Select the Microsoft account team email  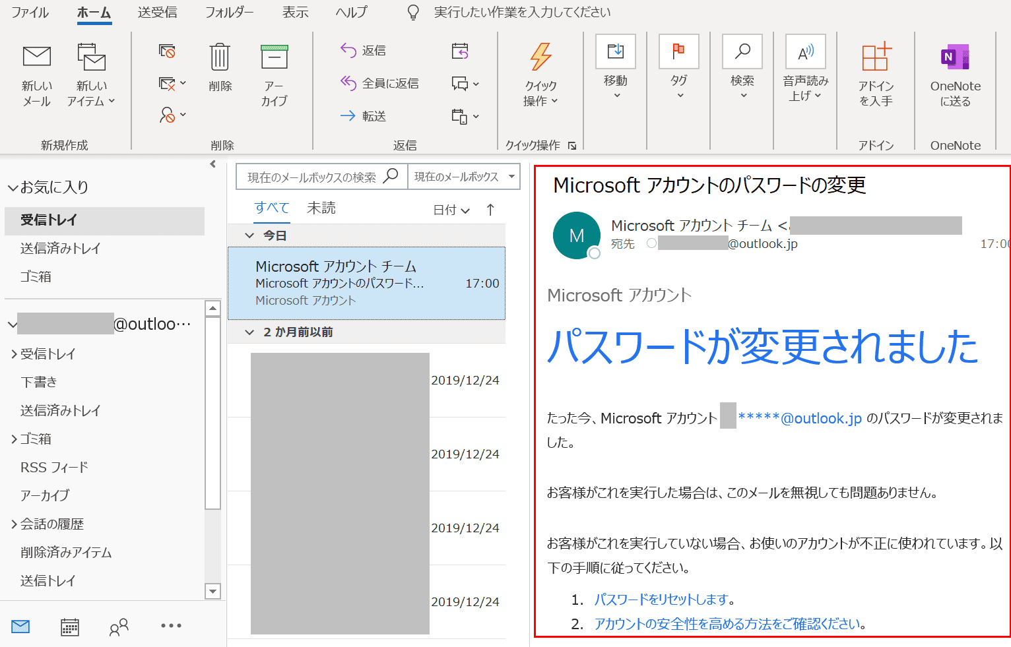coord(366,284)
